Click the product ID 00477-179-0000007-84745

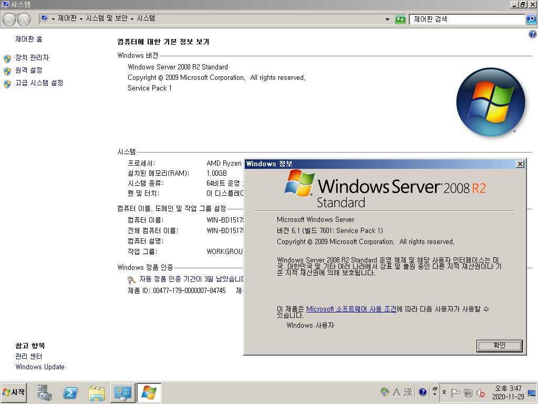(189, 290)
